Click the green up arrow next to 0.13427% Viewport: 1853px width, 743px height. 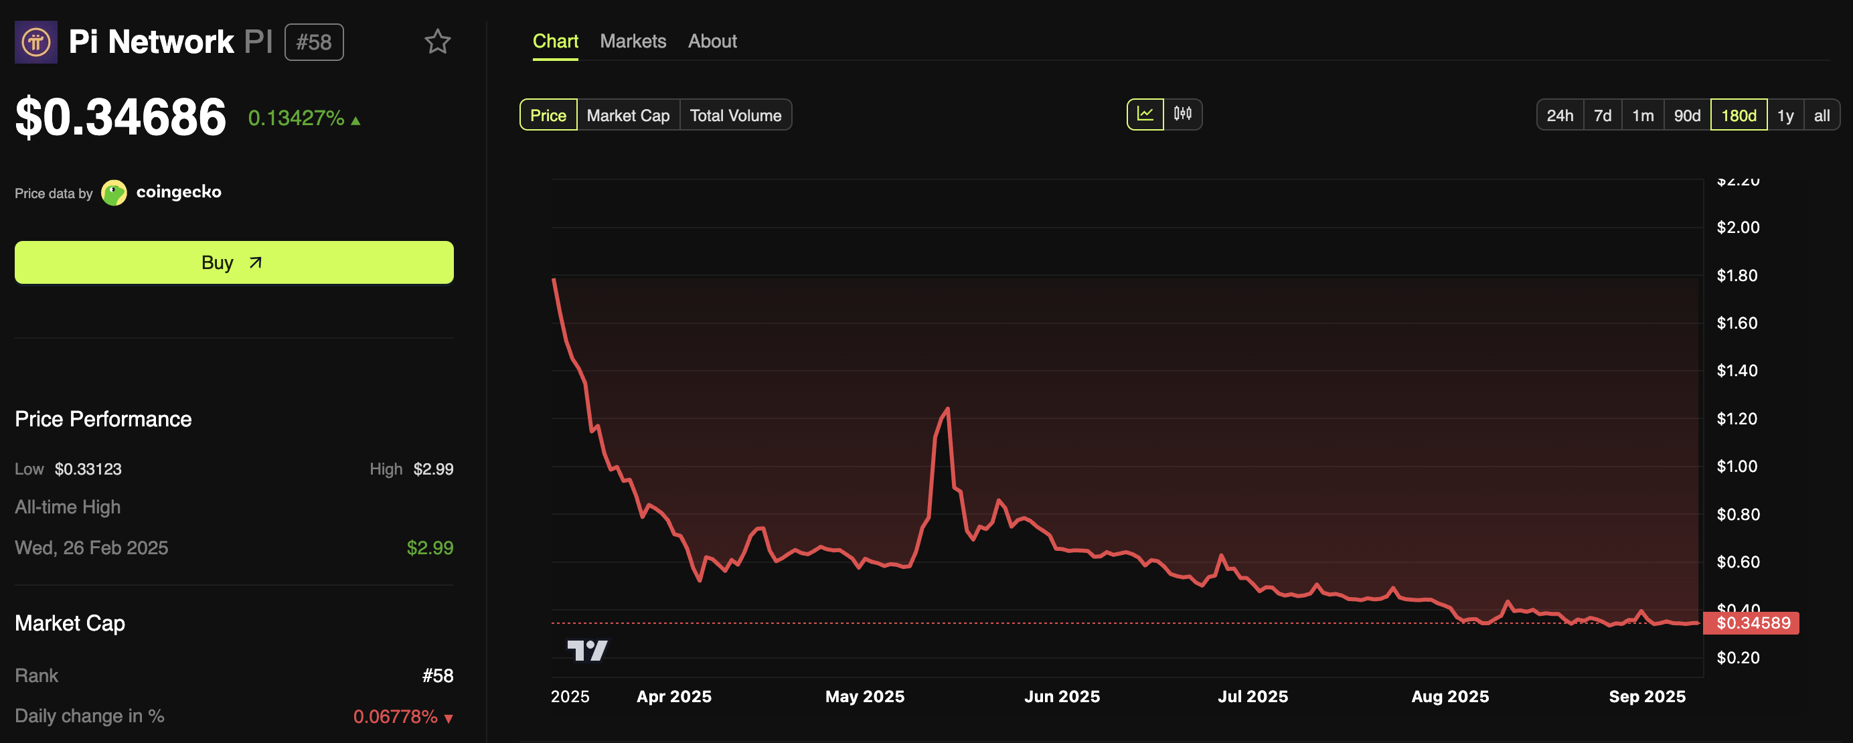click(x=356, y=119)
